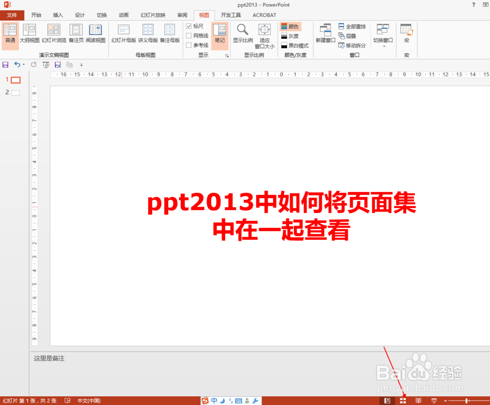Enable 网格线 (Gridlines)

pos(190,35)
